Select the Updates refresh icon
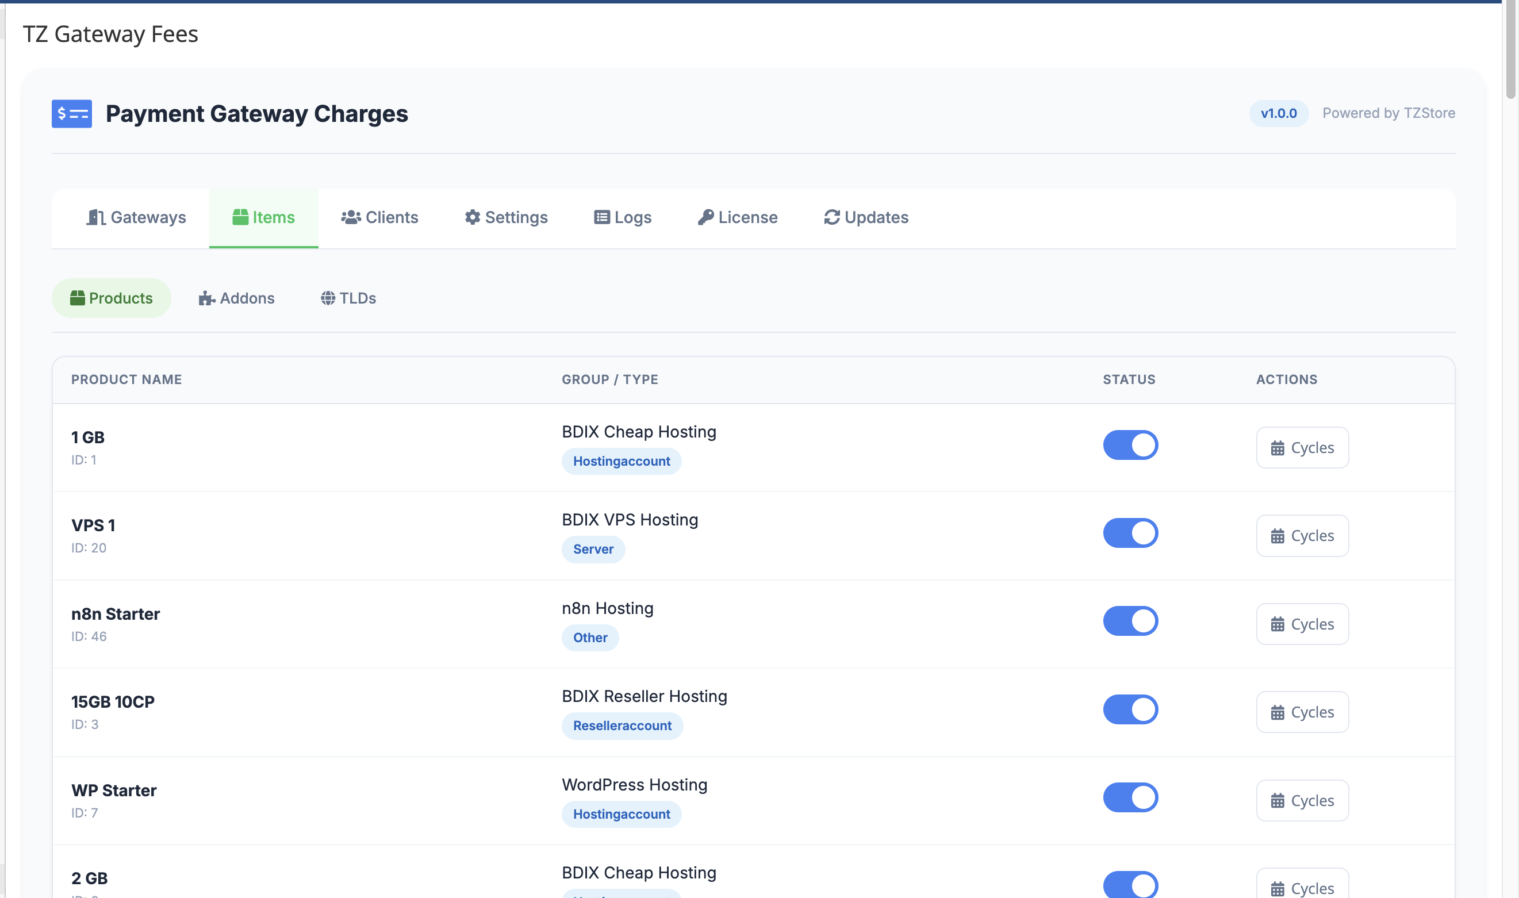This screenshot has height=898, width=1519. (831, 217)
